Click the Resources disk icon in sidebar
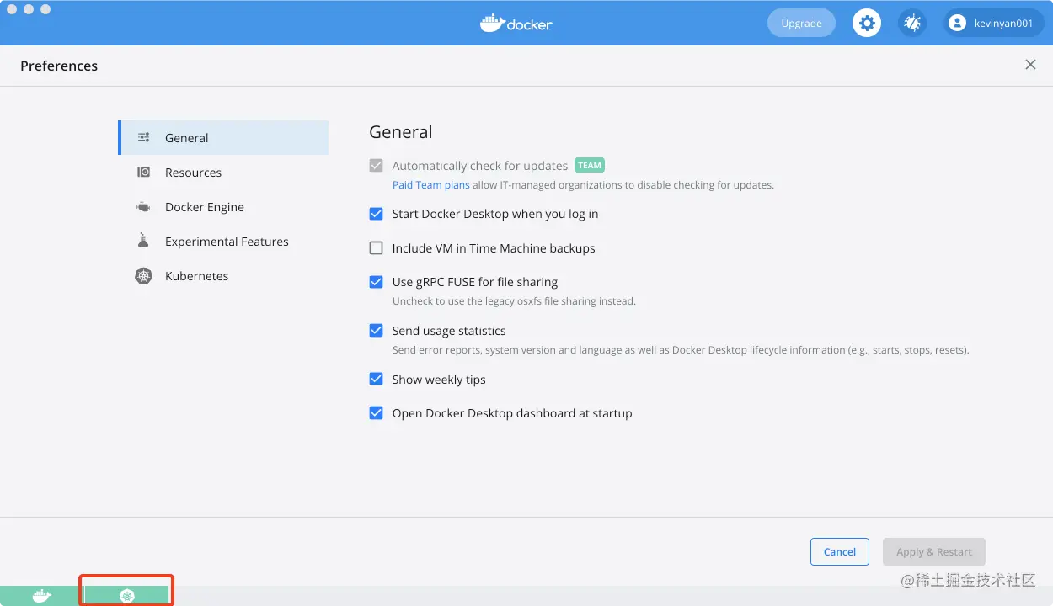Image resolution: width=1053 pixels, height=606 pixels. coord(144,172)
